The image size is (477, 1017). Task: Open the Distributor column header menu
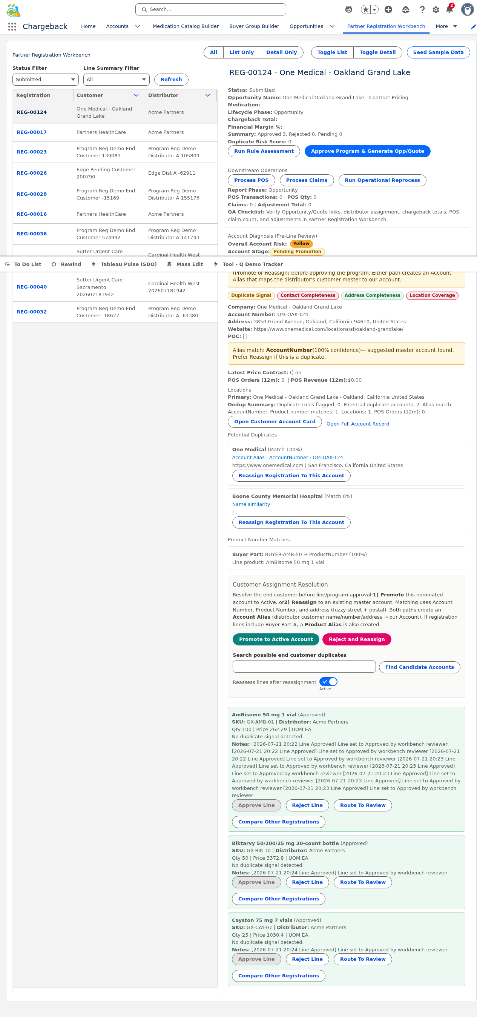[x=208, y=95]
